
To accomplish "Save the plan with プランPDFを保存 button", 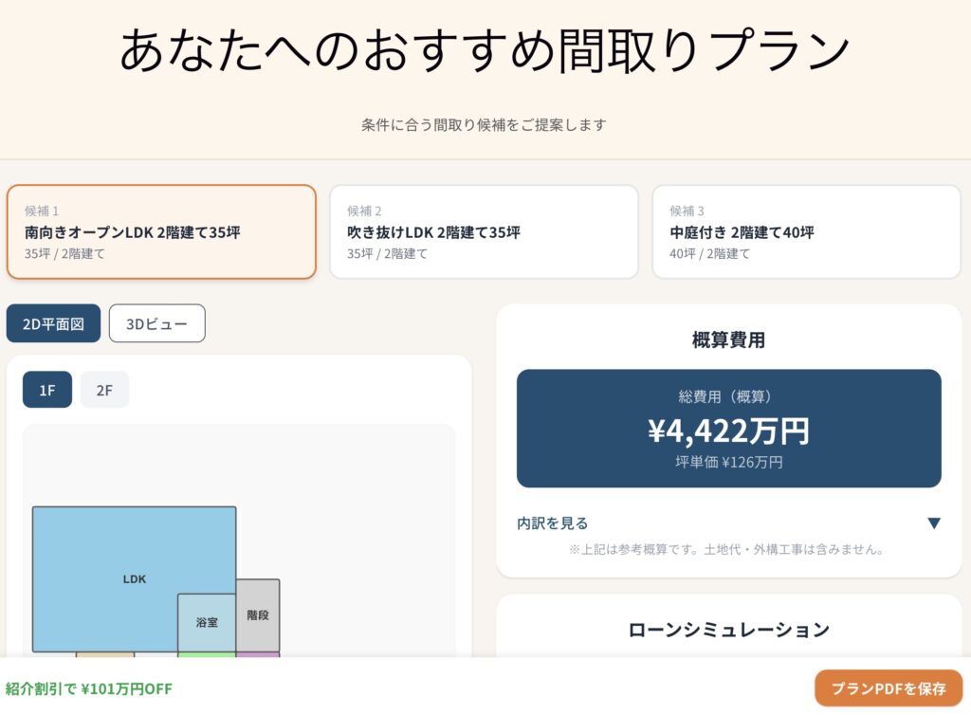I will (888, 687).
